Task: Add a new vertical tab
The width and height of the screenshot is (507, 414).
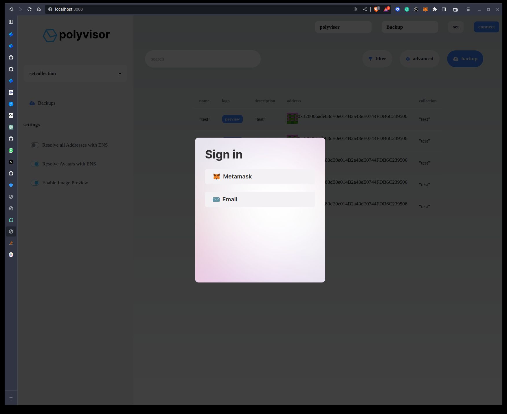Action: point(11,397)
